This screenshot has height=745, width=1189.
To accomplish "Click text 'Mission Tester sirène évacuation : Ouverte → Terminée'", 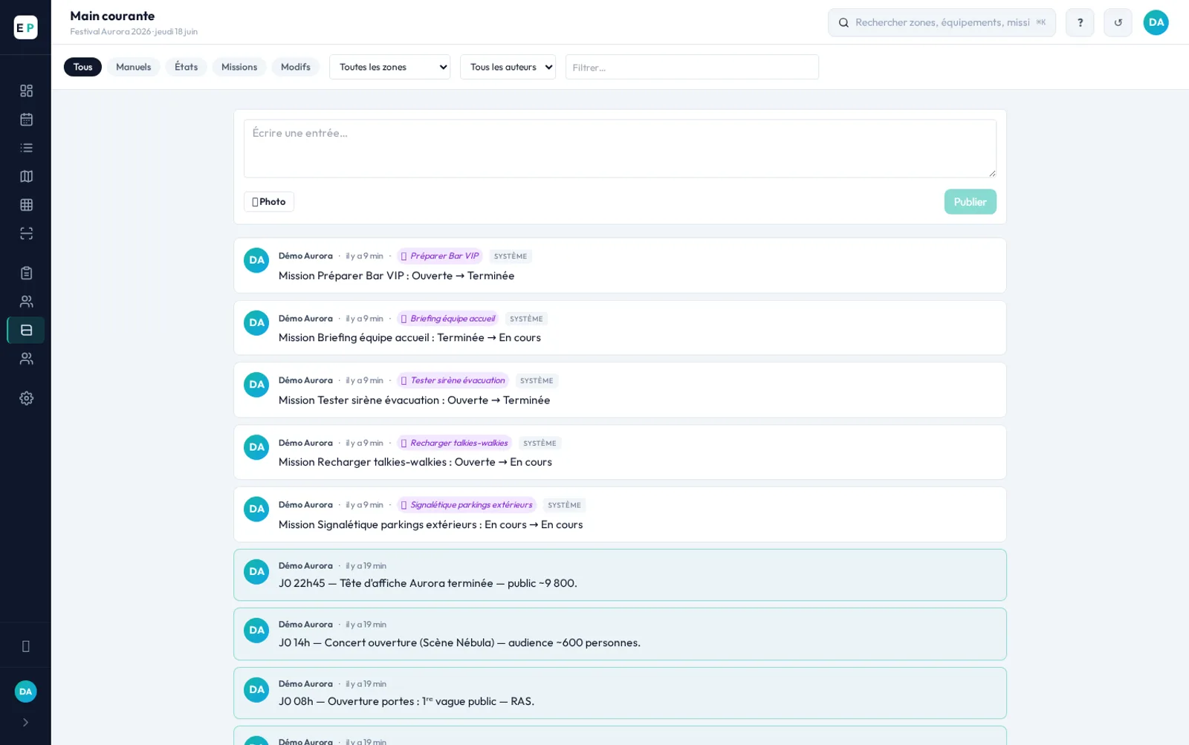I will click(414, 400).
